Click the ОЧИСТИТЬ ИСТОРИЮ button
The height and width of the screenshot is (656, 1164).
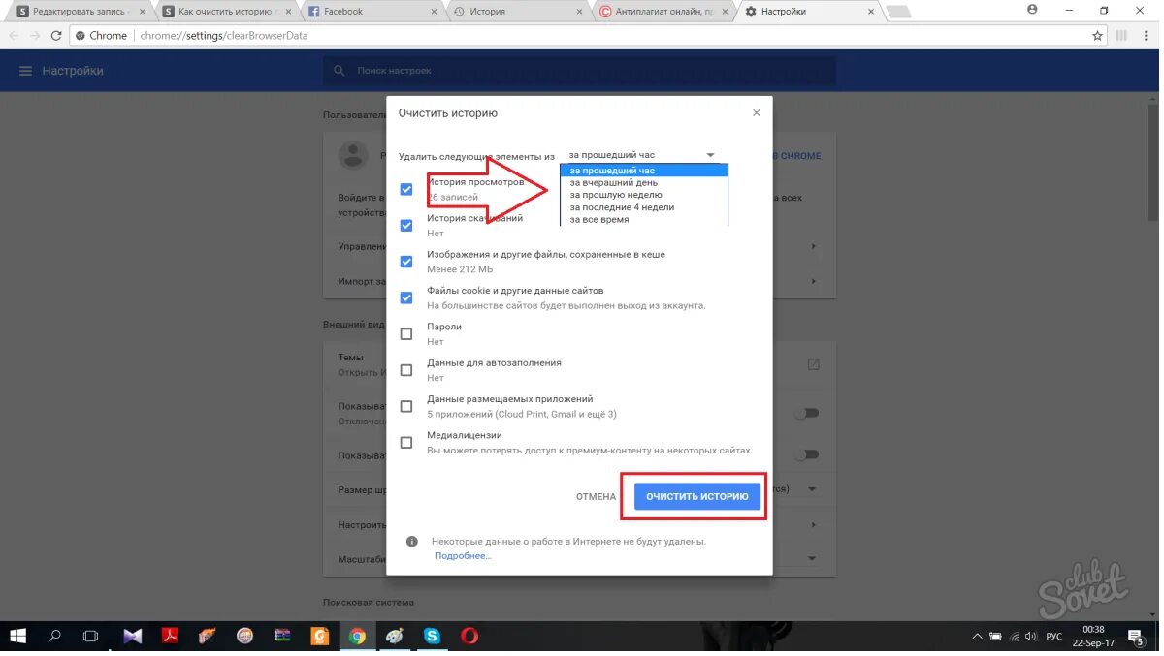(x=696, y=496)
